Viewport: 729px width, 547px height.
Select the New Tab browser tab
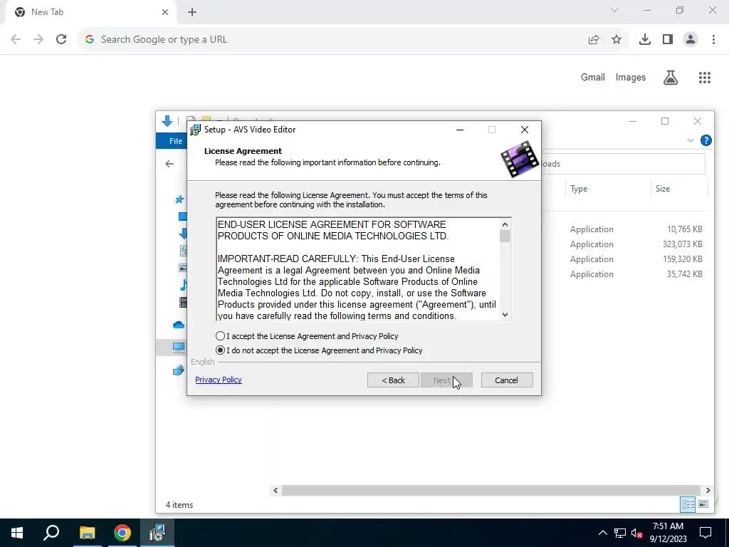point(90,12)
